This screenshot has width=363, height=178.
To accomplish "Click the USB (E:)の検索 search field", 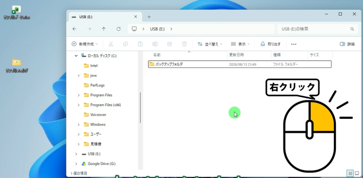I will 317,29.
